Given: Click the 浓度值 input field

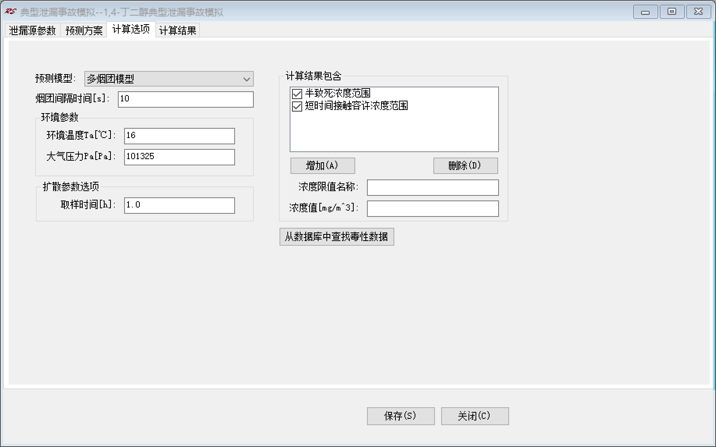Looking at the screenshot, I should pos(433,208).
